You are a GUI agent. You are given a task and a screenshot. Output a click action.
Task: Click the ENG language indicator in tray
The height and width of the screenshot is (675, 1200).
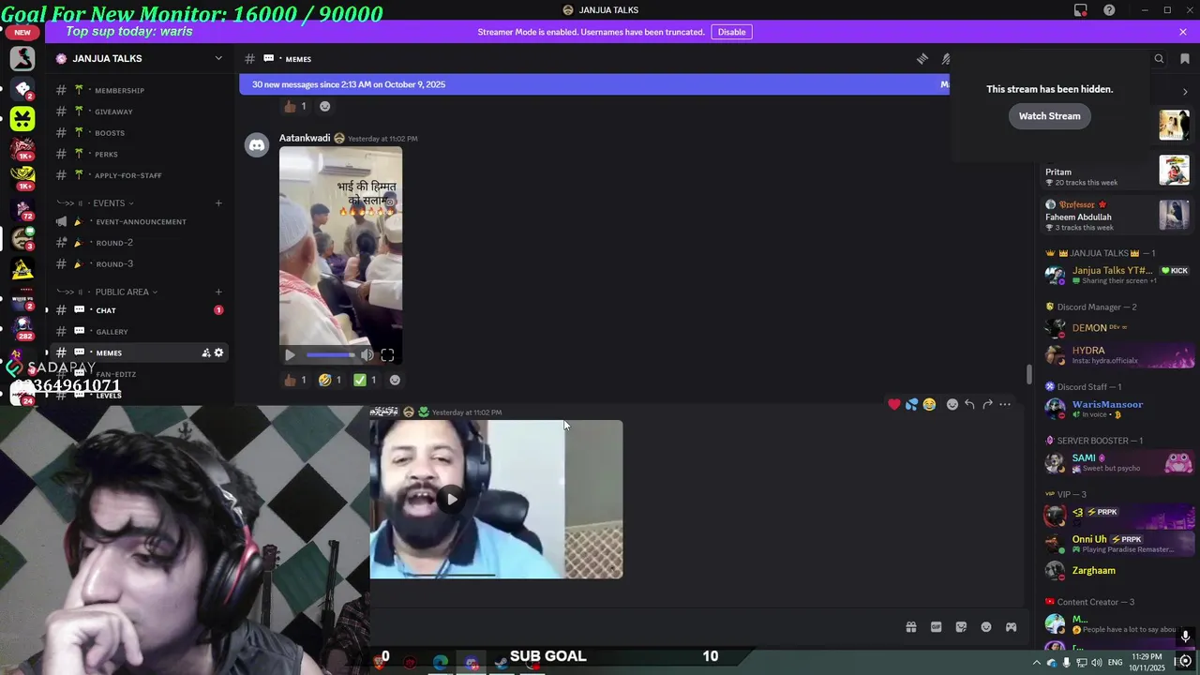1116,663
